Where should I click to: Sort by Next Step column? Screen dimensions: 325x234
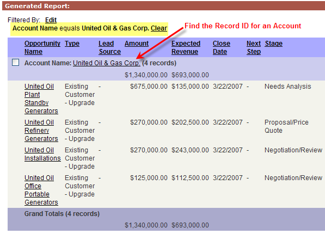pos(254,47)
